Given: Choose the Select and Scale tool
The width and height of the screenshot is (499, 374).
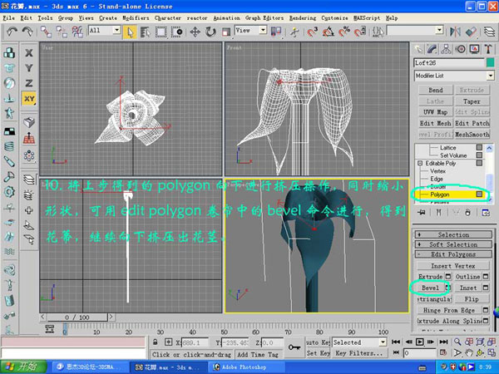Looking at the screenshot, I should tap(226, 32).
